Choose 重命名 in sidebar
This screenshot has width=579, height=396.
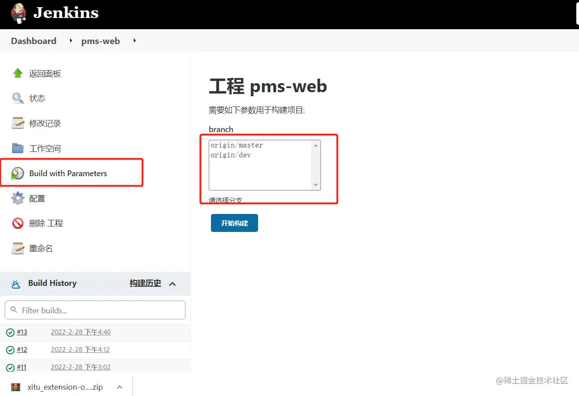(x=41, y=249)
